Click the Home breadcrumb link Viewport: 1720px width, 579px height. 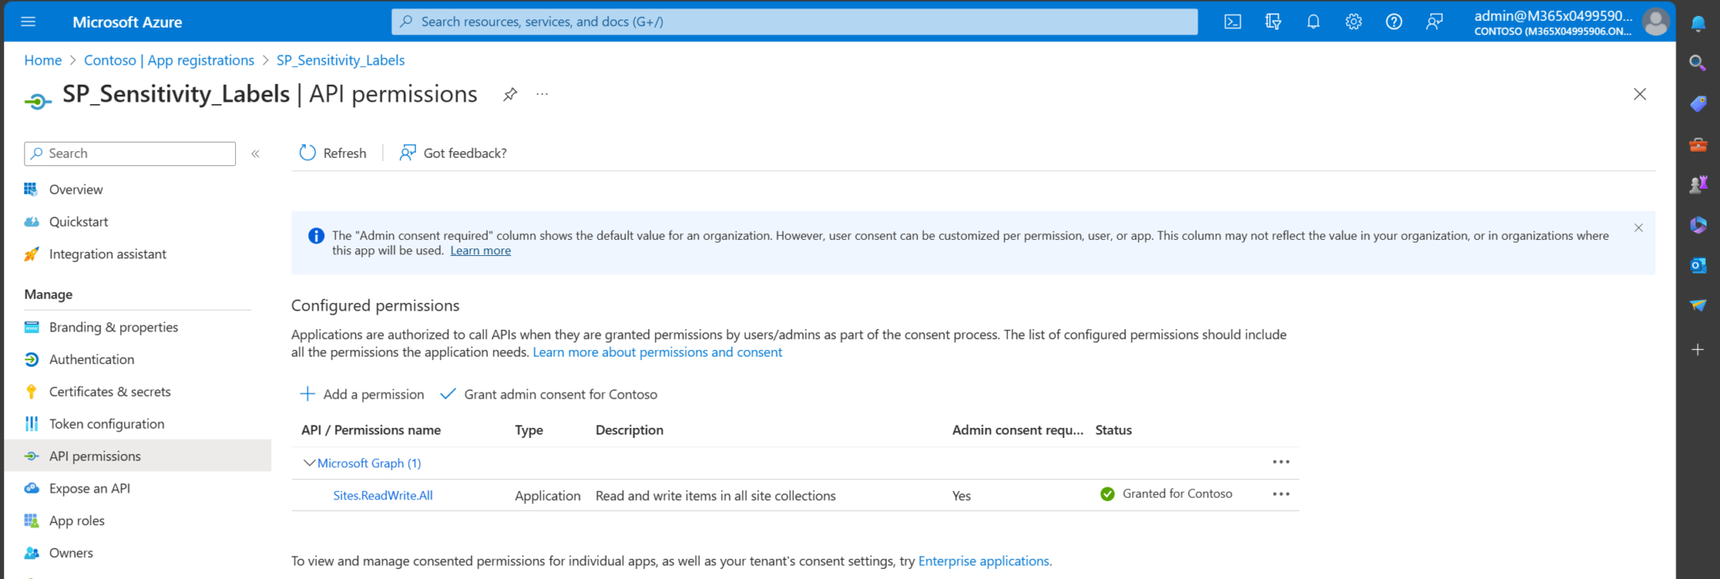click(43, 60)
